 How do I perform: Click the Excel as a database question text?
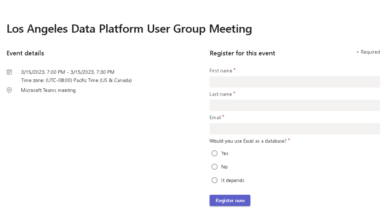tap(248, 141)
